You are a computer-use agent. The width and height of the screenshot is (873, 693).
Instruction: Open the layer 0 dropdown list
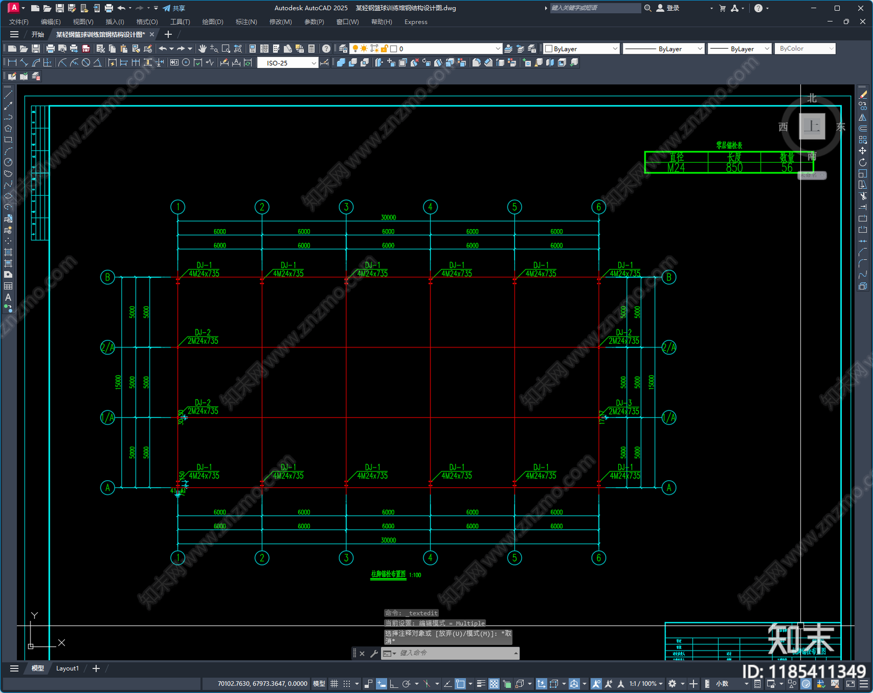pyautogui.click(x=426, y=49)
